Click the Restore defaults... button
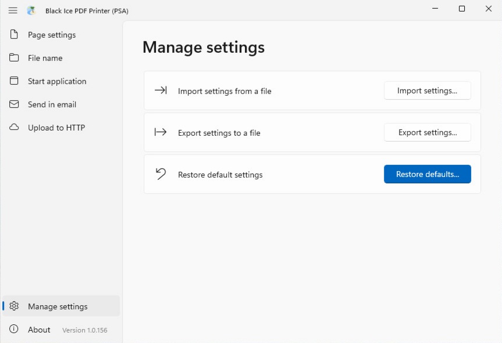The width and height of the screenshot is (502, 343). [x=428, y=174]
